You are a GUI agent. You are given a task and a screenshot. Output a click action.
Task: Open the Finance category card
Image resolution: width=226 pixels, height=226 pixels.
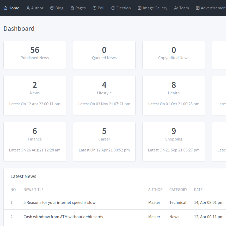coord(35,142)
